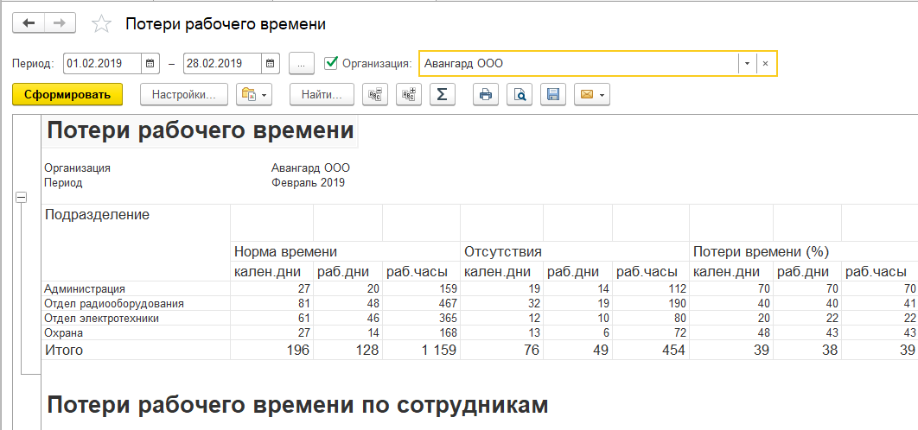Add report to favorites with star
This screenshot has width=918, height=430.
102,24
